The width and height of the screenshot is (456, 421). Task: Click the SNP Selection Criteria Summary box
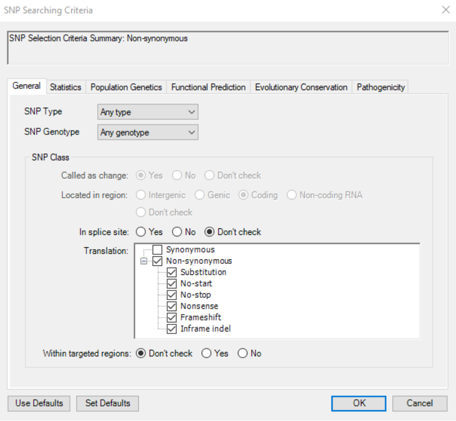tap(228, 48)
